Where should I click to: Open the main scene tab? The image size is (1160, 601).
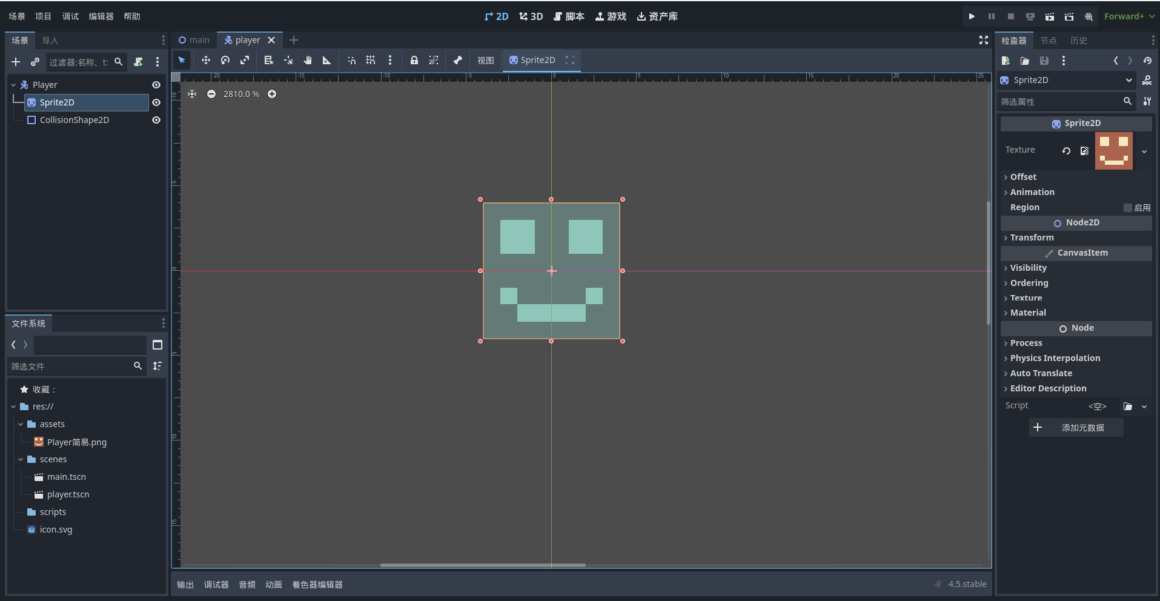pos(194,40)
